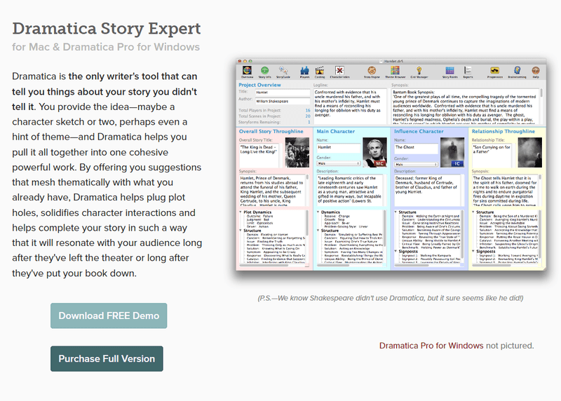Click the Influence Character heading

419,131
